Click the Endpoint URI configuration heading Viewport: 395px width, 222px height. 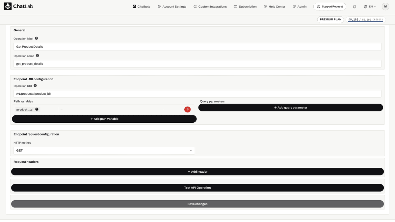pos(33,79)
